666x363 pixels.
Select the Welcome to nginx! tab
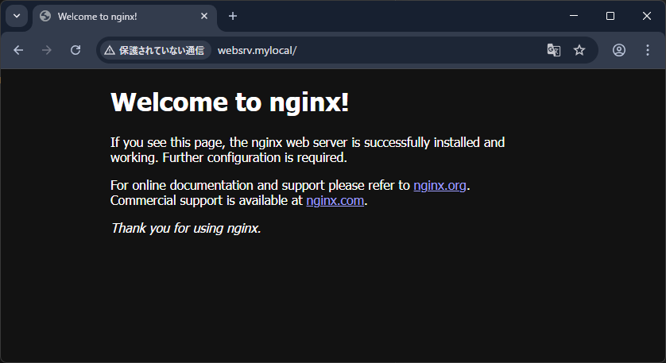click(125, 17)
